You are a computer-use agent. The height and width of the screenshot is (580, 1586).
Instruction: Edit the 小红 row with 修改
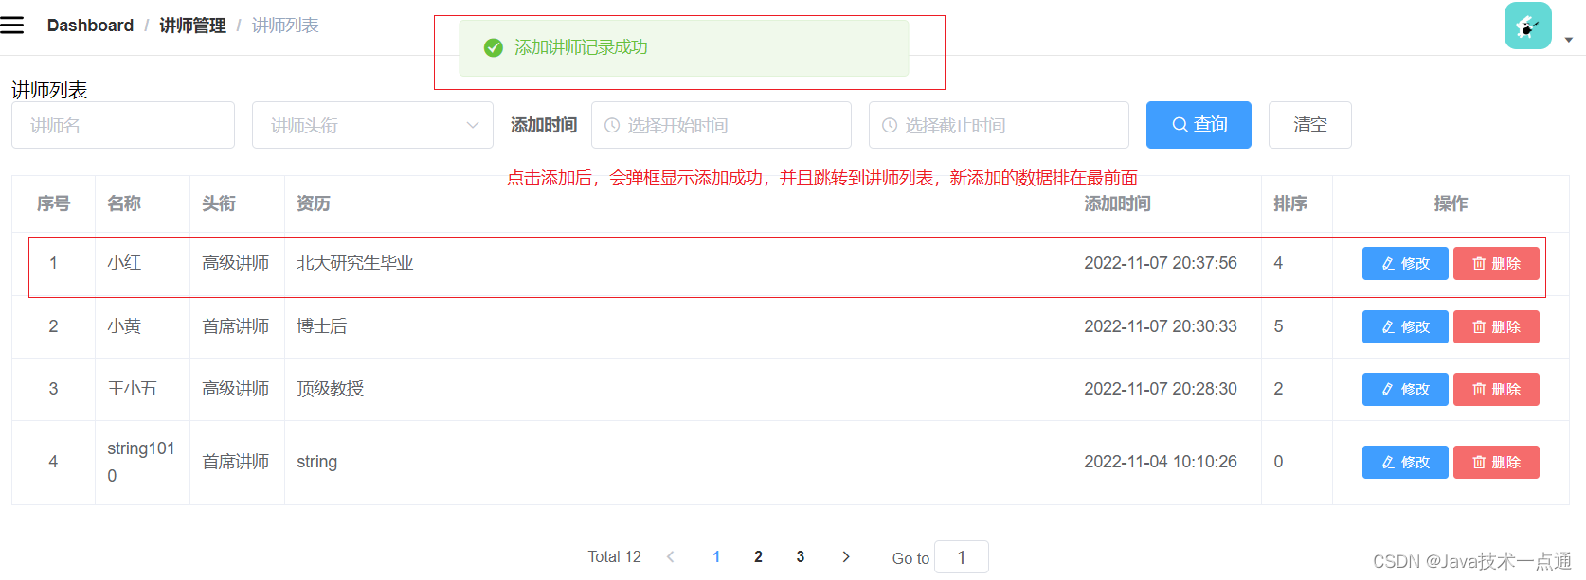[x=1405, y=264]
